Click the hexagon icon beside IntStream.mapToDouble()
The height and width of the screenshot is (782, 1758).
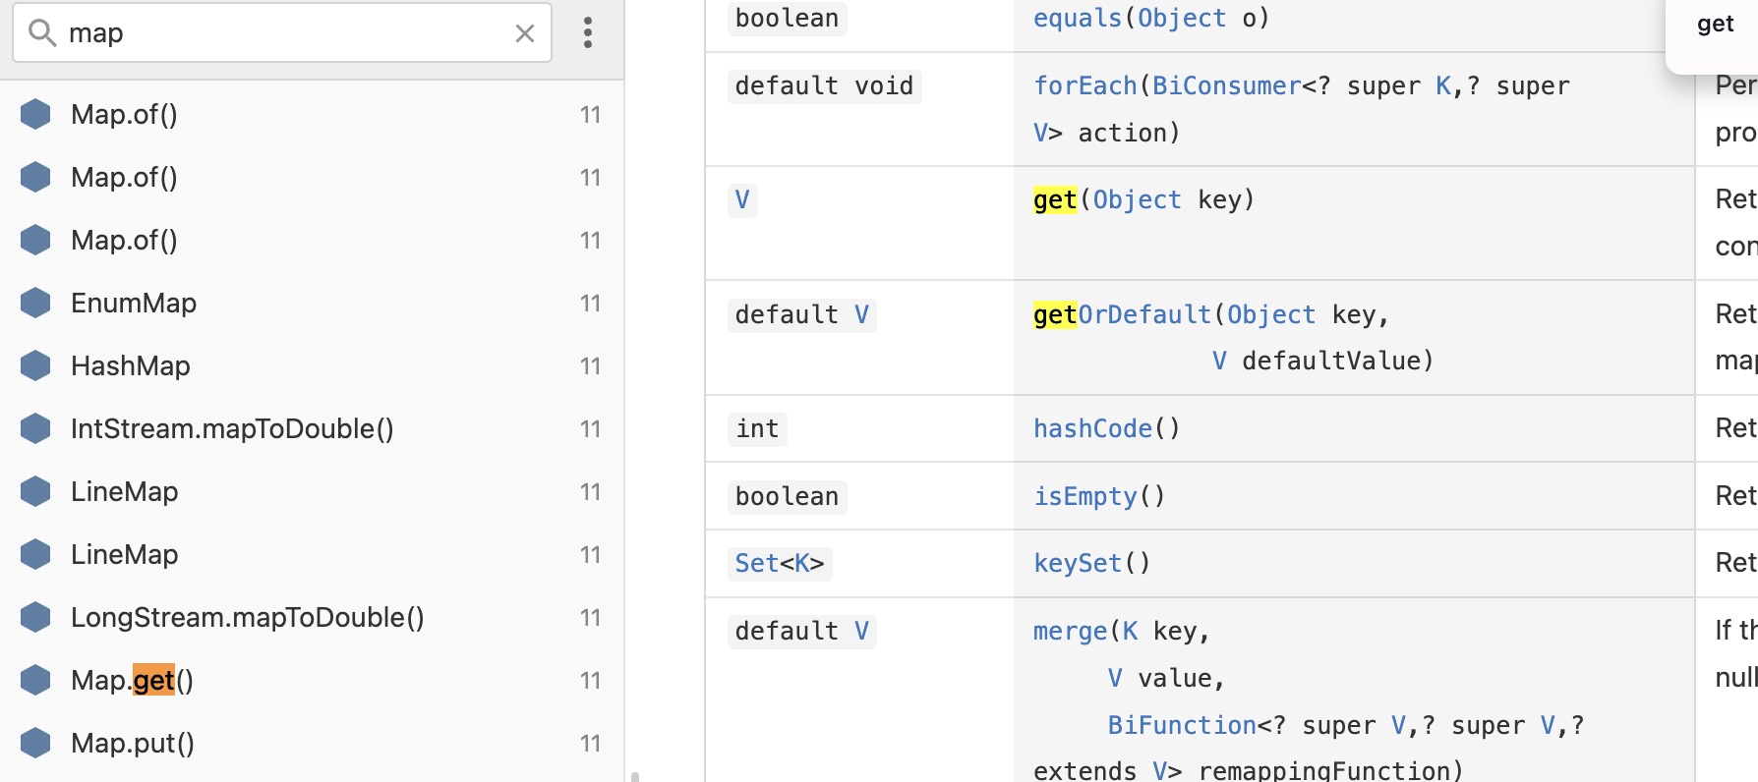click(x=35, y=428)
